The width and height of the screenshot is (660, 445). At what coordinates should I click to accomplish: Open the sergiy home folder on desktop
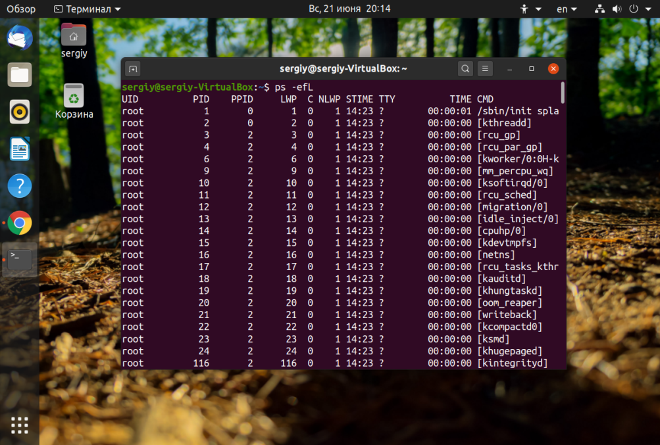pos(74,41)
